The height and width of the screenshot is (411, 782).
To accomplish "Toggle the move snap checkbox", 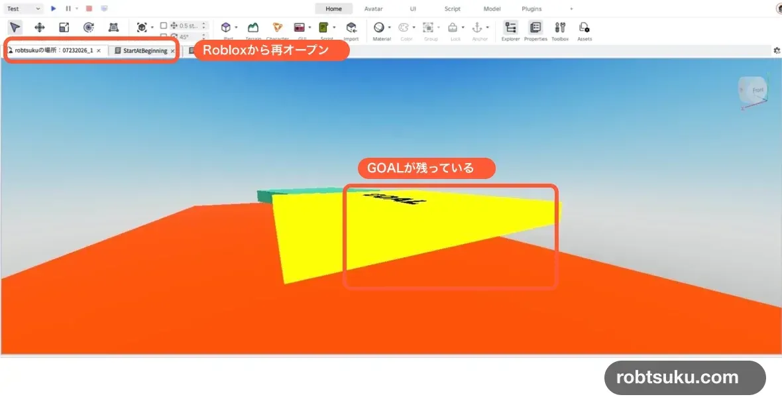I will [163, 25].
